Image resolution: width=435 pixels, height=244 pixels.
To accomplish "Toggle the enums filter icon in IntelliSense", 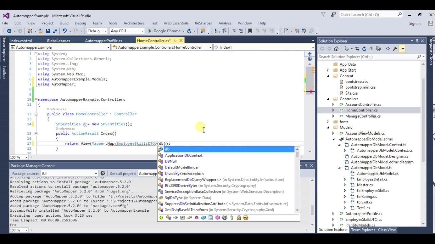I will point(190,217).
